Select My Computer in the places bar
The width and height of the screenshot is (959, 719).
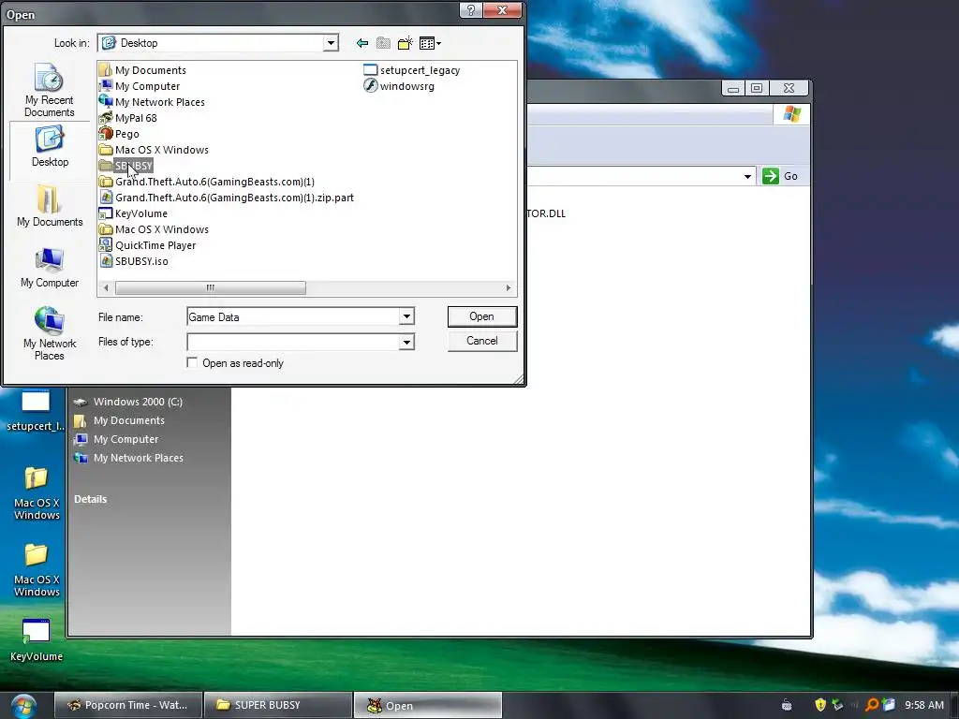point(50,267)
